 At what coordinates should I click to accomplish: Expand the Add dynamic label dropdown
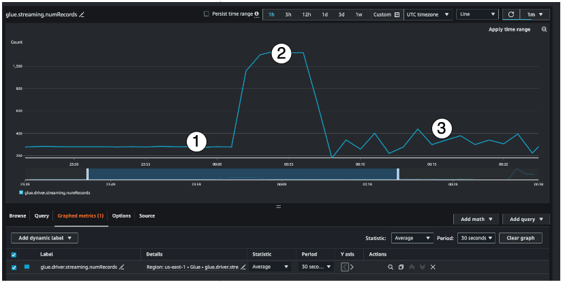tap(45, 238)
